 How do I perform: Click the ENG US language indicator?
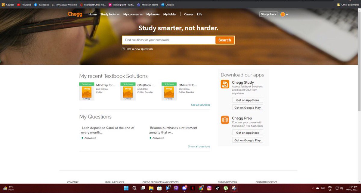pyautogui.click(x=330, y=188)
